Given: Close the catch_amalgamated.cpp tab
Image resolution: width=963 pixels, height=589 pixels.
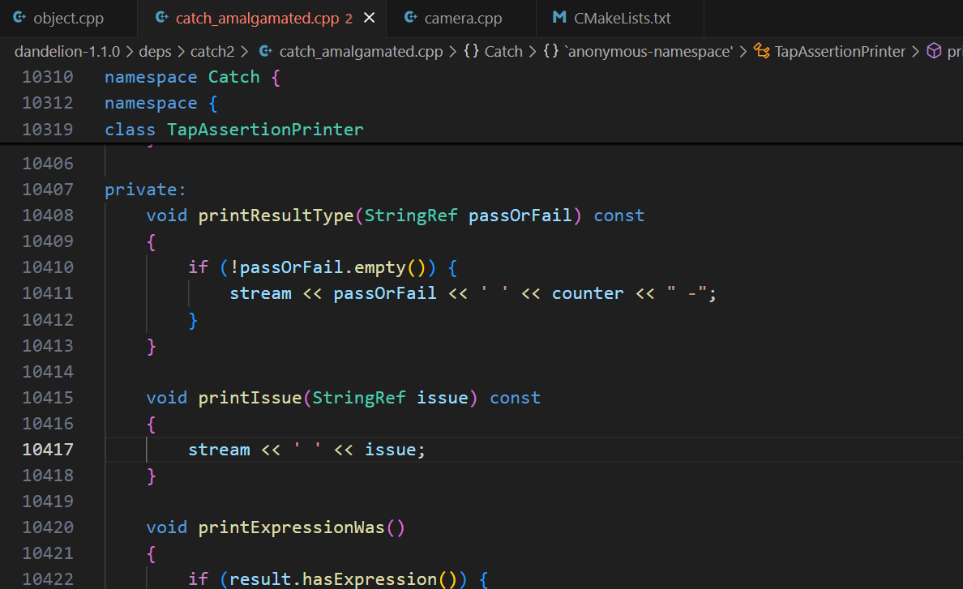Looking at the screenshot, I should [370, 17].
